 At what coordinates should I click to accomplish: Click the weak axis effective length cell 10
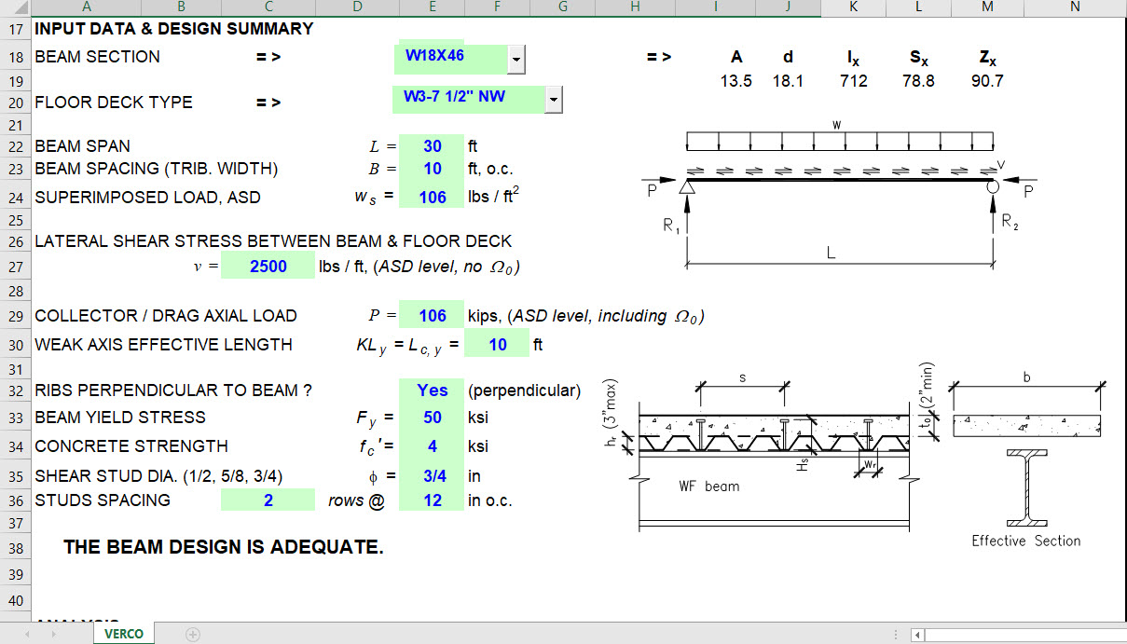point(497,343)
